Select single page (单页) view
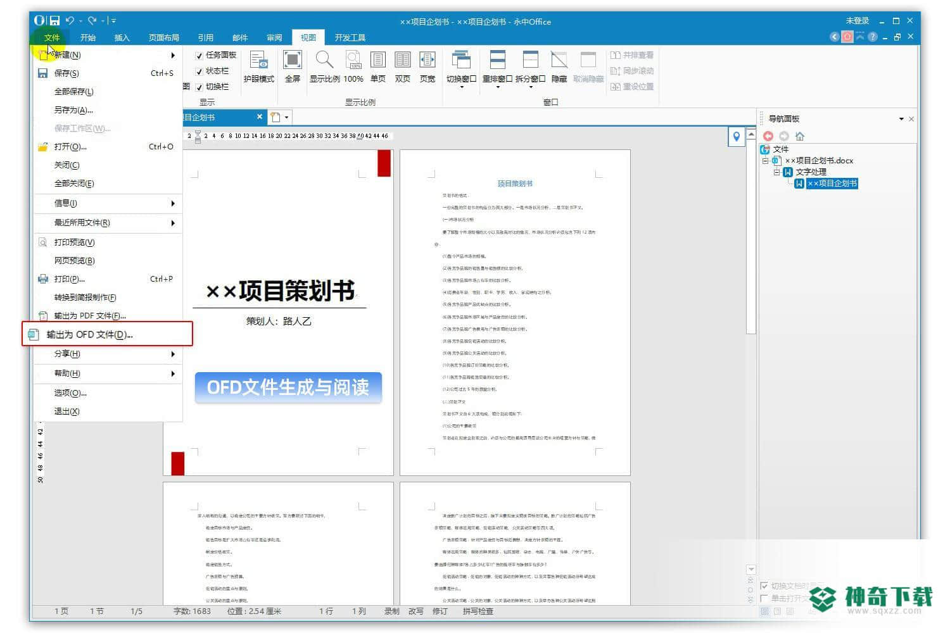This screenshot has height=633, width=950. (378, 67)
